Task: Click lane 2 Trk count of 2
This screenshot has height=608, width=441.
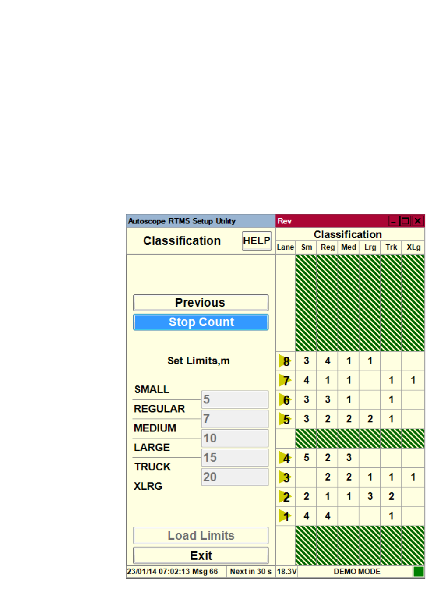Action: click(391, 496)
